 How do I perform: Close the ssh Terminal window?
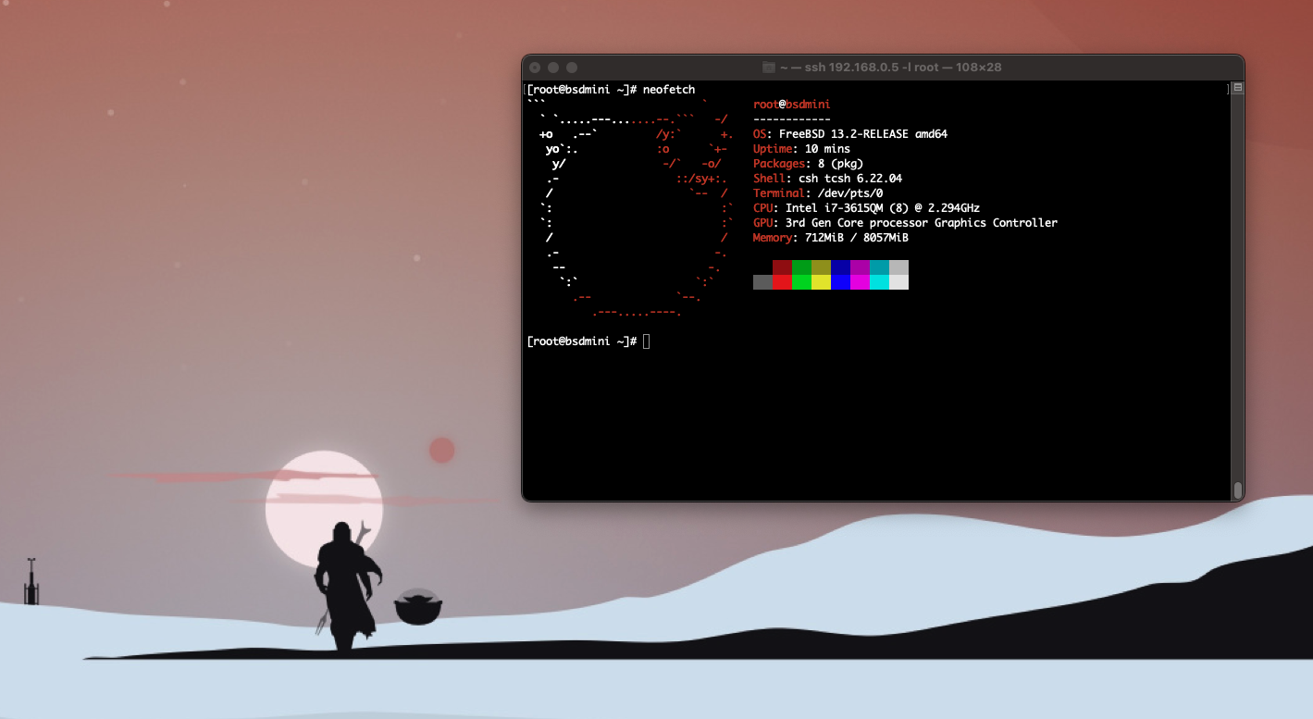535,68
